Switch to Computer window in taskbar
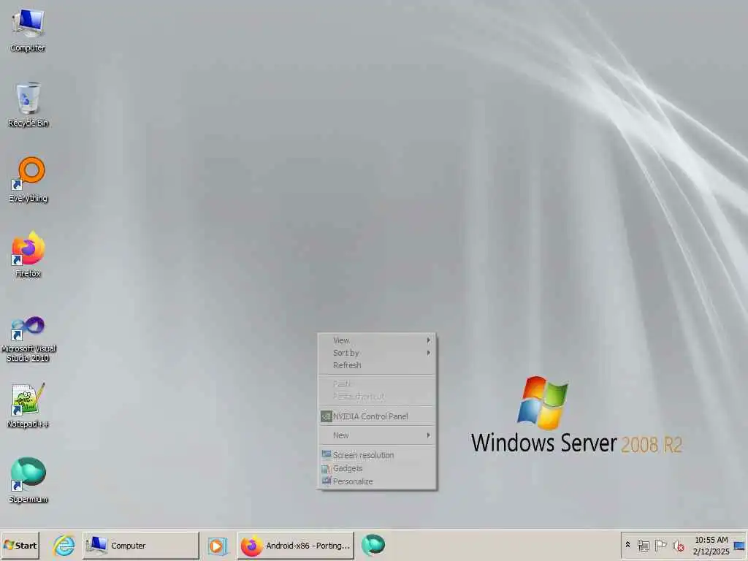The width and height of the screenshot is (748, 561). coord(141,545)
